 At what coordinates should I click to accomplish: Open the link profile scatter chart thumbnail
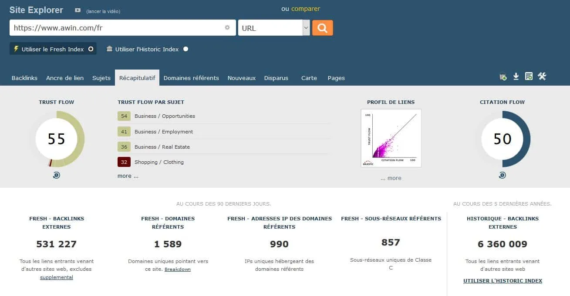[x=391, y=138]
